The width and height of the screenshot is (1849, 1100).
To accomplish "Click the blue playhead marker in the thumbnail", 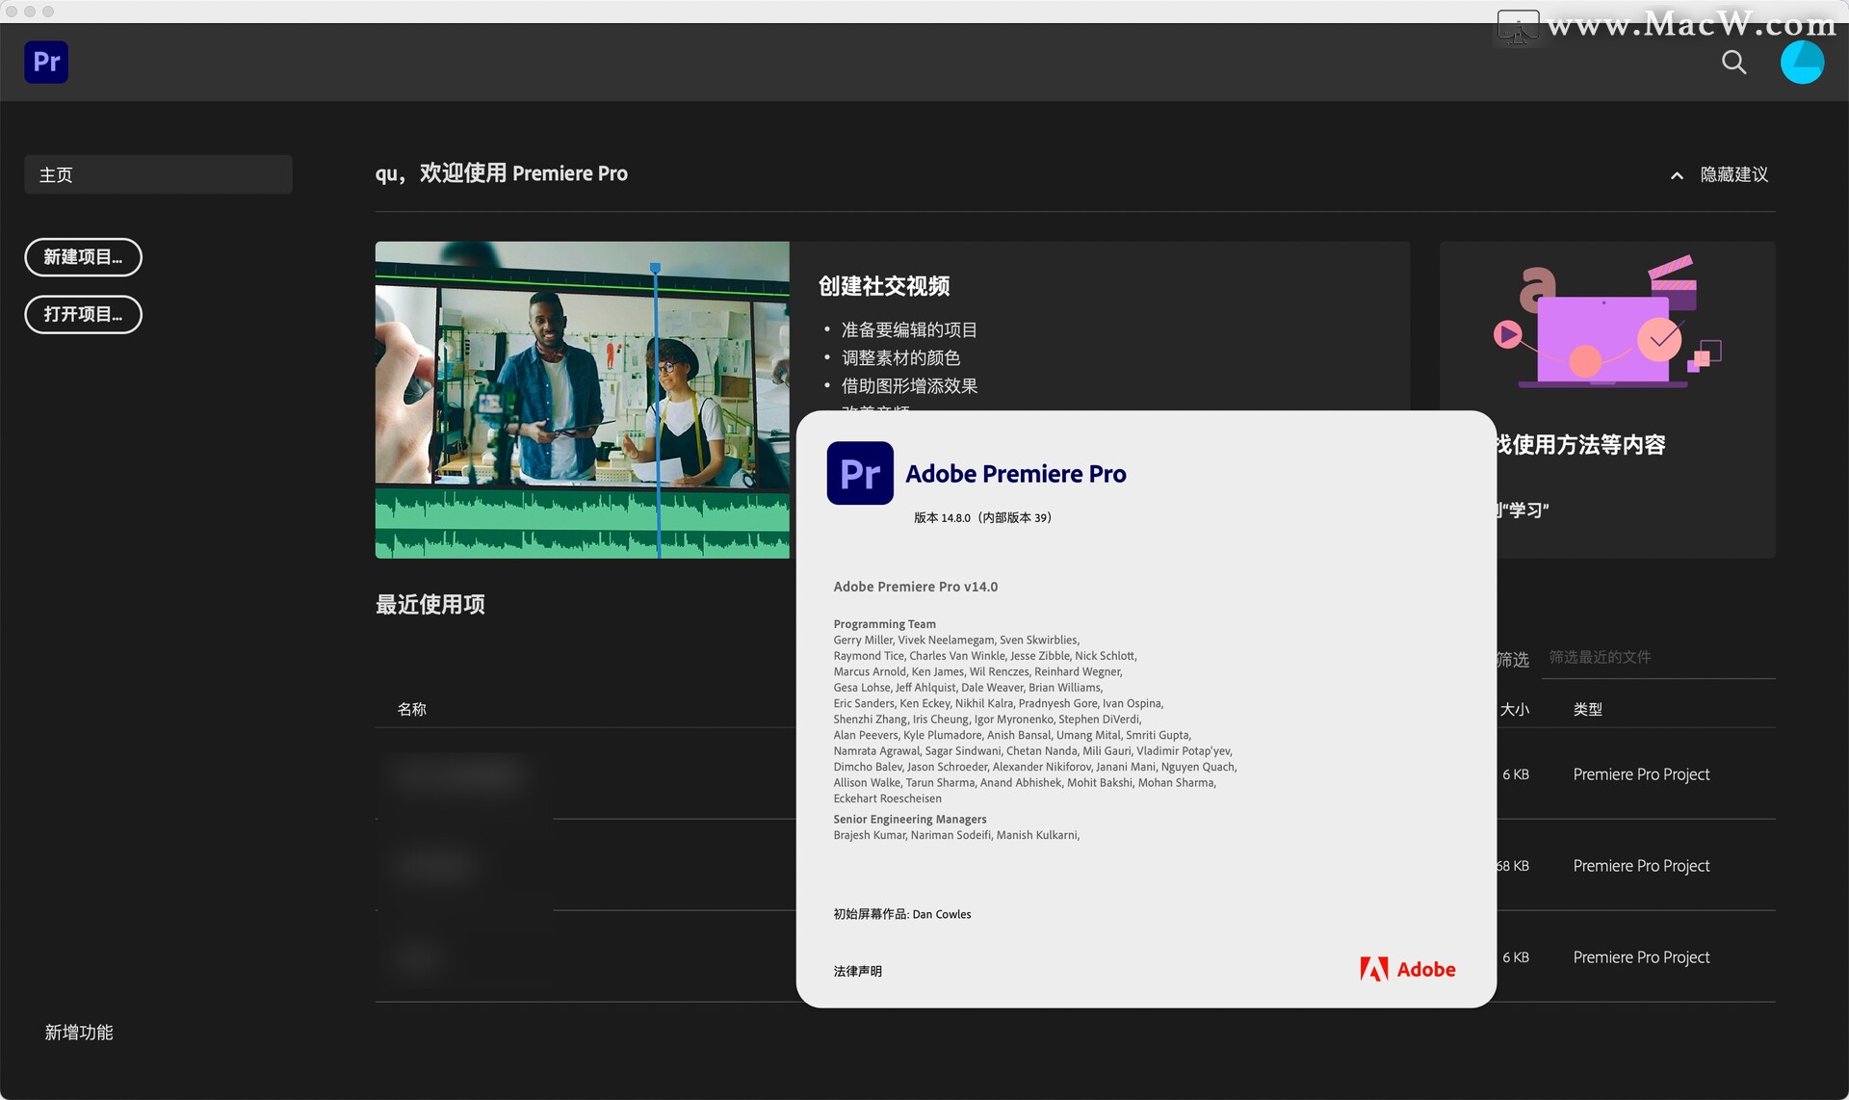I will tap(655, 268).
